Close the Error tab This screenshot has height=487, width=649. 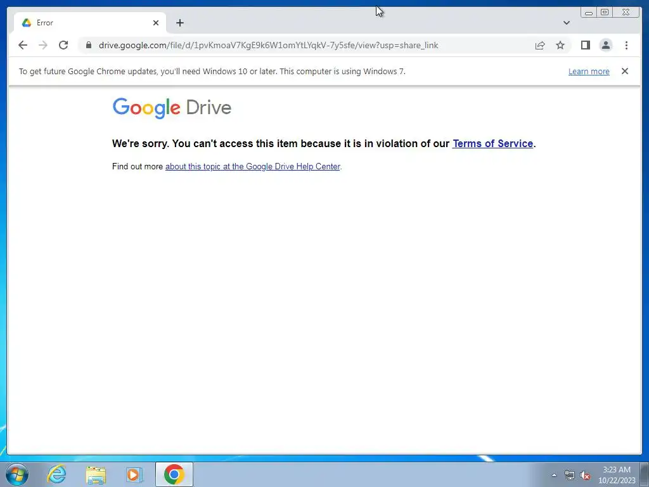pyautogui.click(x=156, y=23)
